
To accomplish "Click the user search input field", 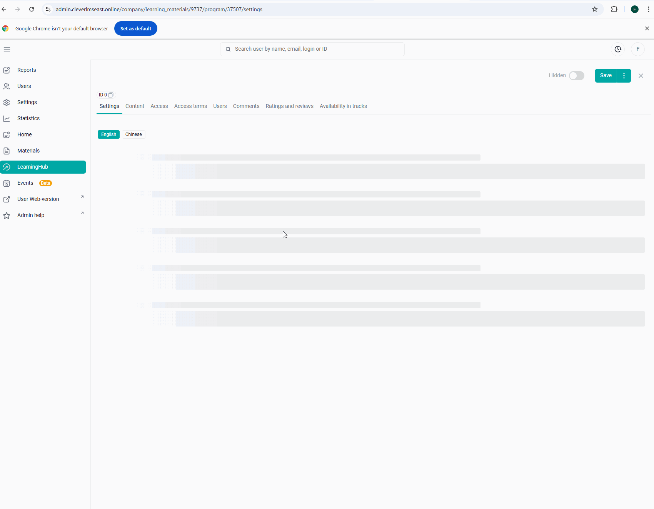I will pyautogui.click(x=312, y=49).
